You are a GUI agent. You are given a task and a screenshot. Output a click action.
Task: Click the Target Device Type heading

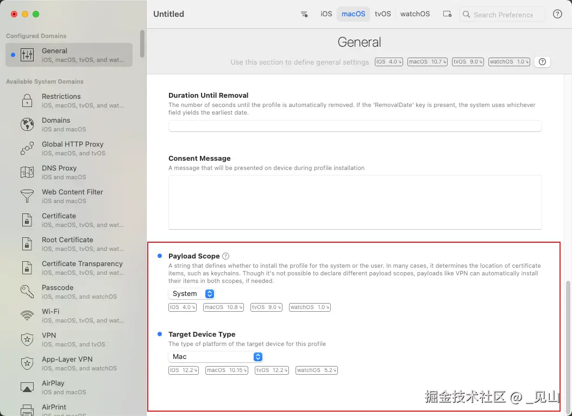(202, 335)
